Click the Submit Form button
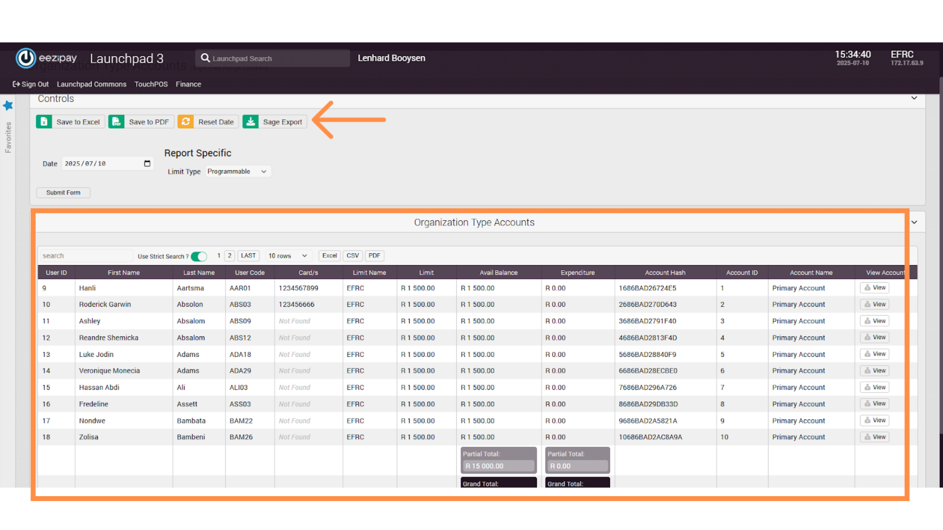The image size is (943, 530). [x=63, y=192]
